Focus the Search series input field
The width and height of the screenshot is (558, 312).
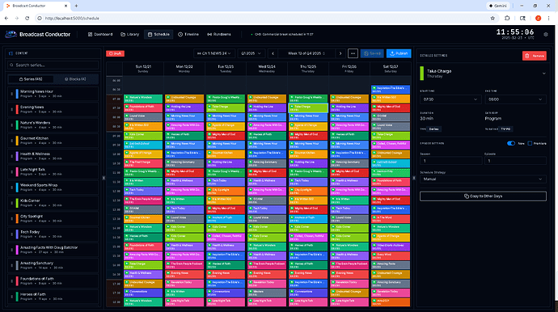tap(53, 65)
